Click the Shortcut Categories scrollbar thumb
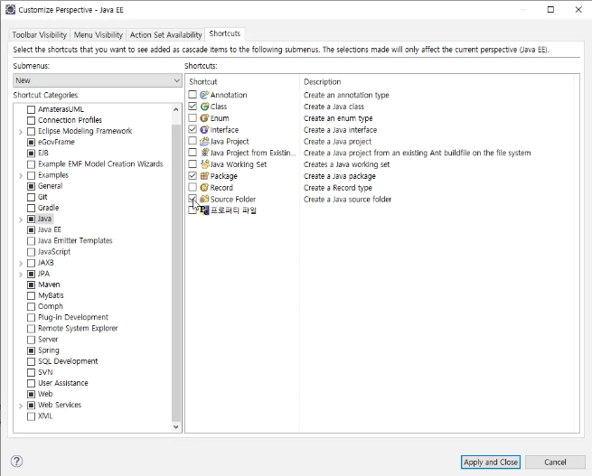592x476 pixels. click(x=176, y=273)
